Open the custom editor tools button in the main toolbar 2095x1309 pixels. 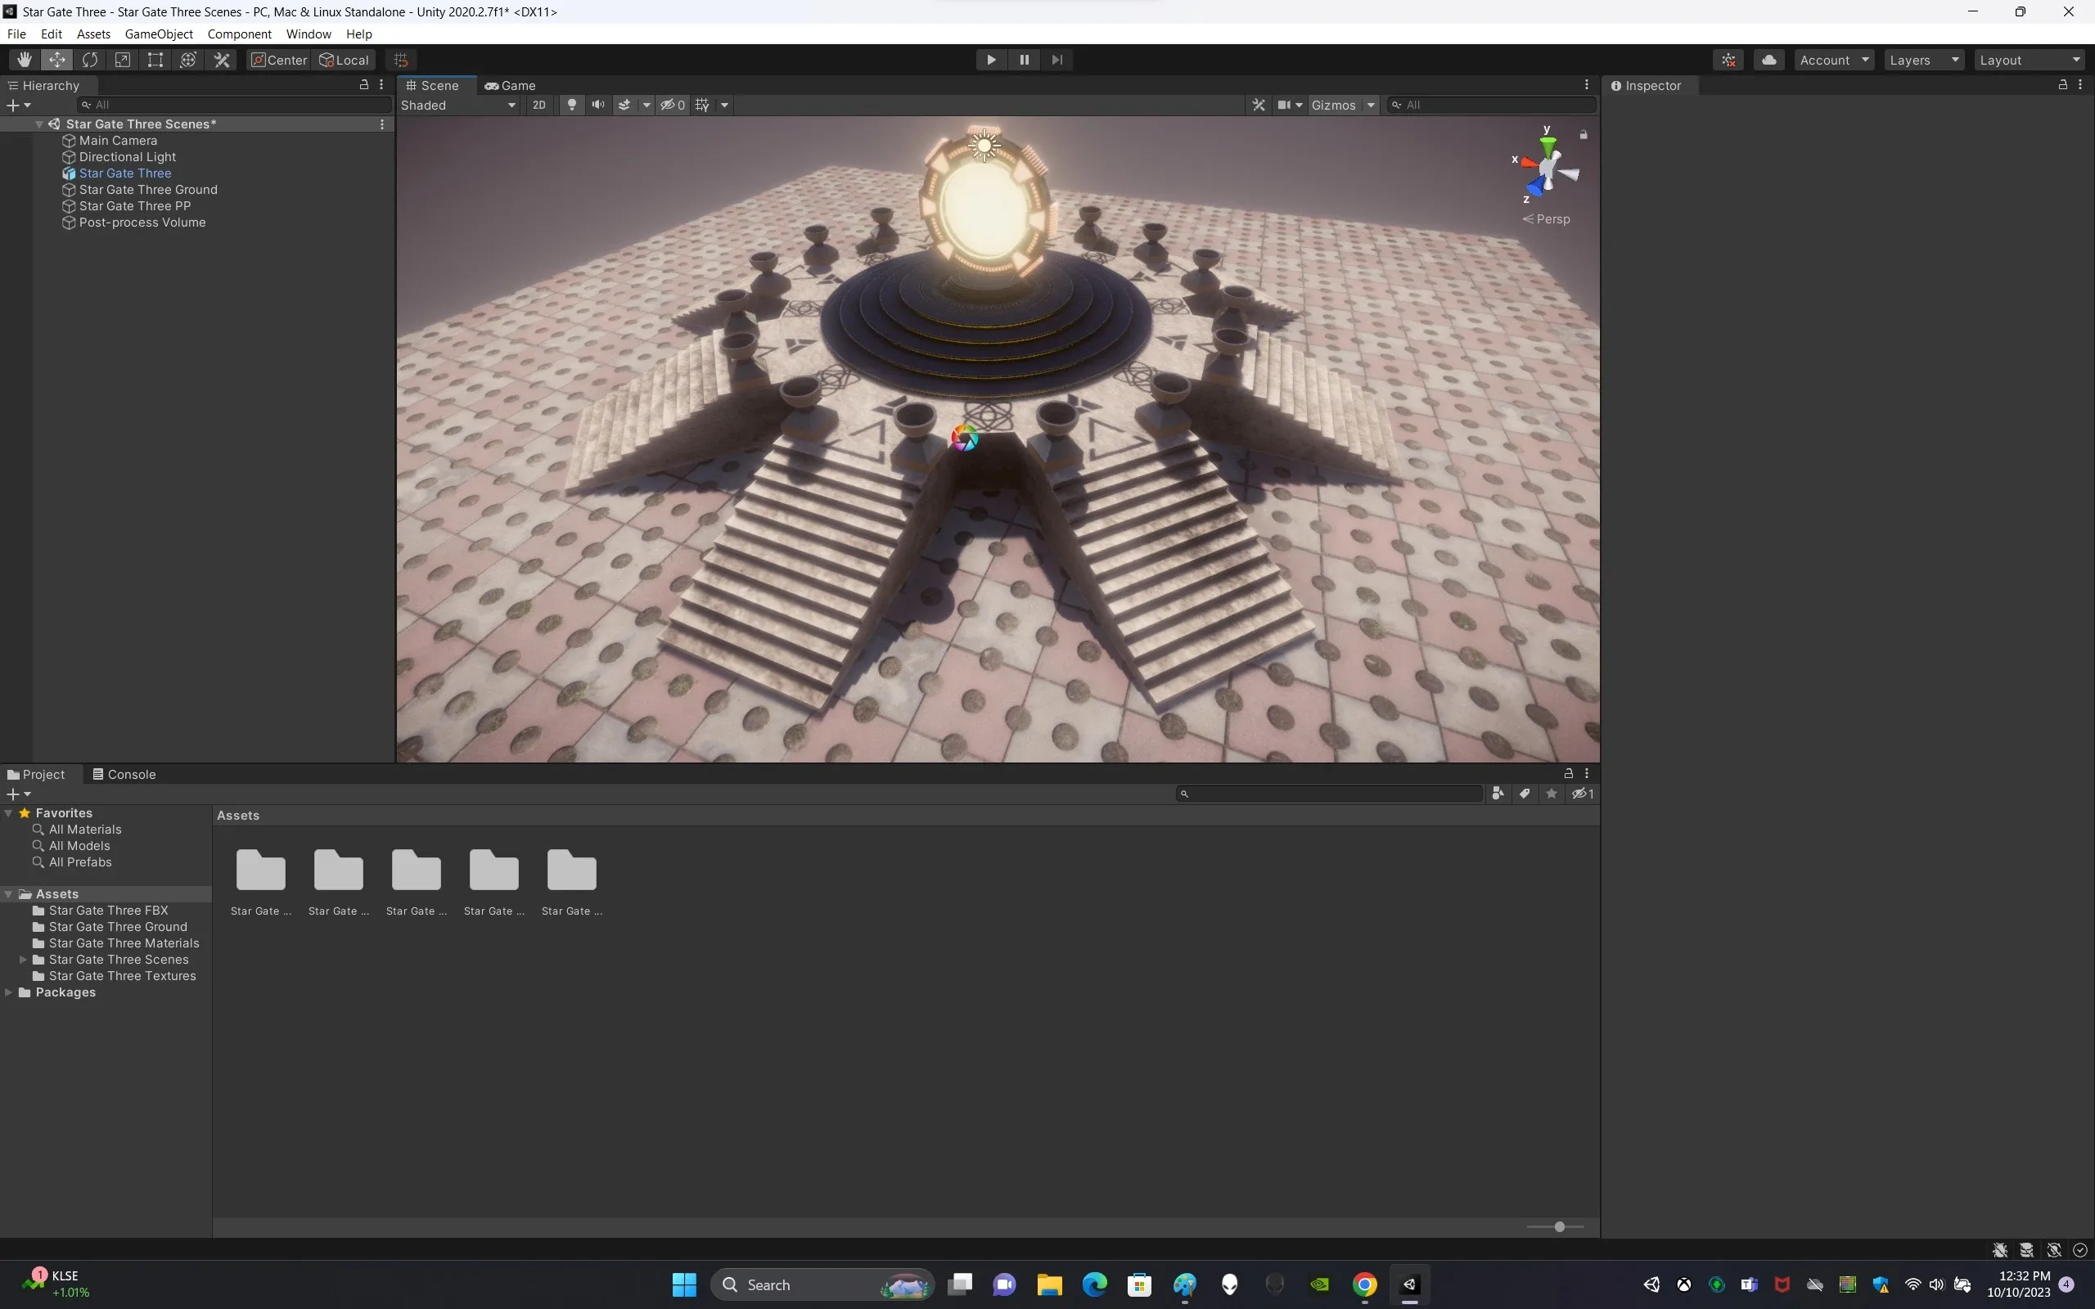pyautogui.click(x=223, y=60)
